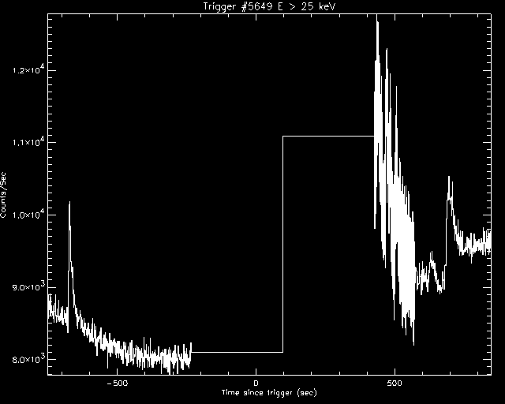Click the plot title 'Trigger #5649 E > 25 keV'
The width and height of the screenshot is (505, 404).
point(269,6)
